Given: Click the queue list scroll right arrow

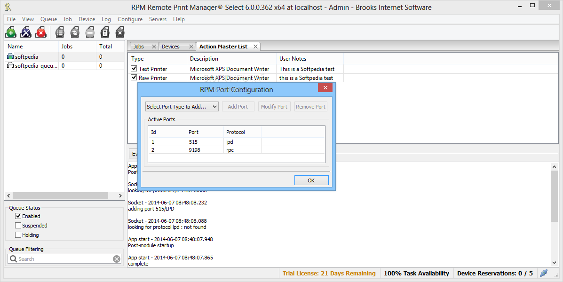Looking at the screenshot, I should point(120,196).
